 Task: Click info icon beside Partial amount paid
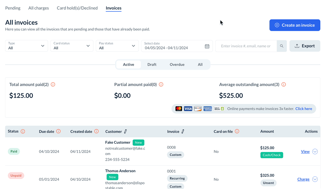[x=161, y=85]
